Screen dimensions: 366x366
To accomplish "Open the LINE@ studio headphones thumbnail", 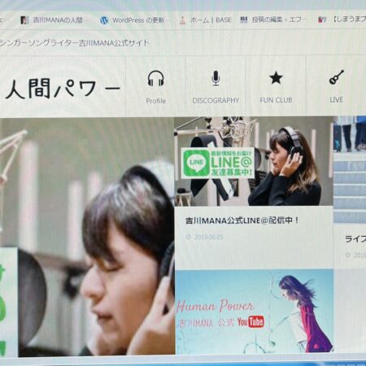I will tap(254, 161).
